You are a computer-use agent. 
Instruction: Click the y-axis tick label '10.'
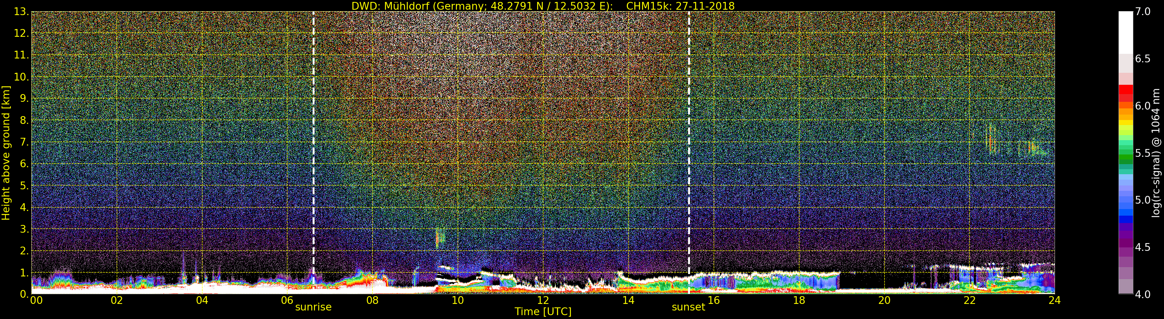click(21, 77)
